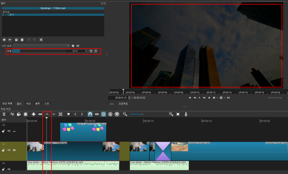Switch player to the 소스 tab

112,104
